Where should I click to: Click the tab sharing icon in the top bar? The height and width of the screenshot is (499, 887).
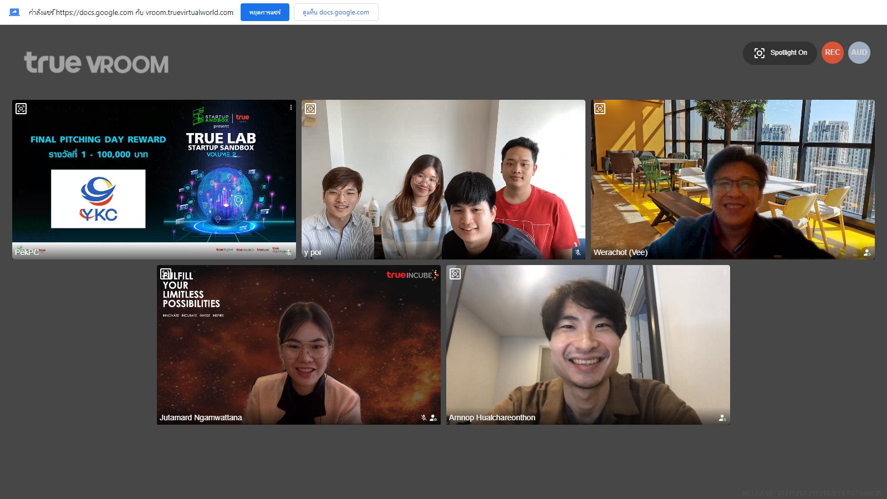click(14, 12)
